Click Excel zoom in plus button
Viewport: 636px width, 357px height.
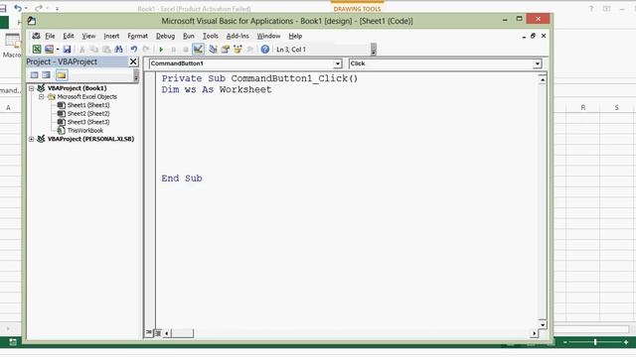626,342
